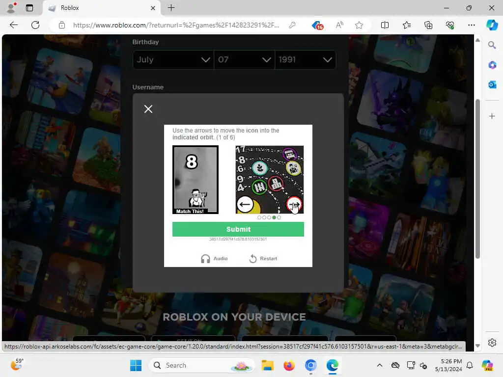
Task: Click the taskbar Search box
Action: point(201,365)
